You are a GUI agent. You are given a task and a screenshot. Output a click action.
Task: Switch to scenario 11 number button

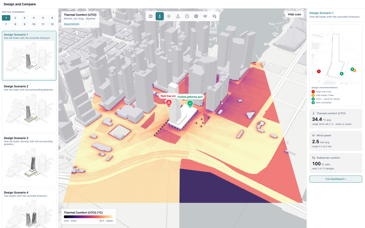[x=43, y=24]
